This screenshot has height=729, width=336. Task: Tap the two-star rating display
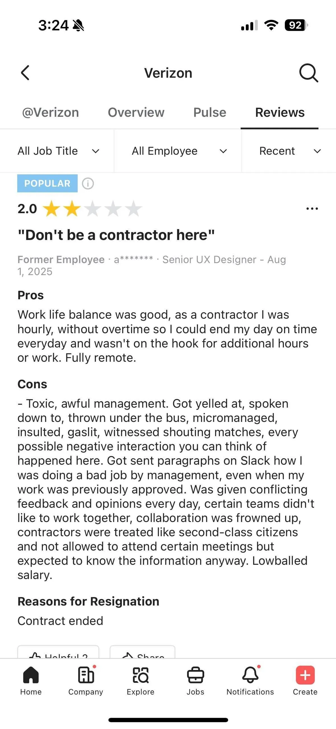click(92, 209)
